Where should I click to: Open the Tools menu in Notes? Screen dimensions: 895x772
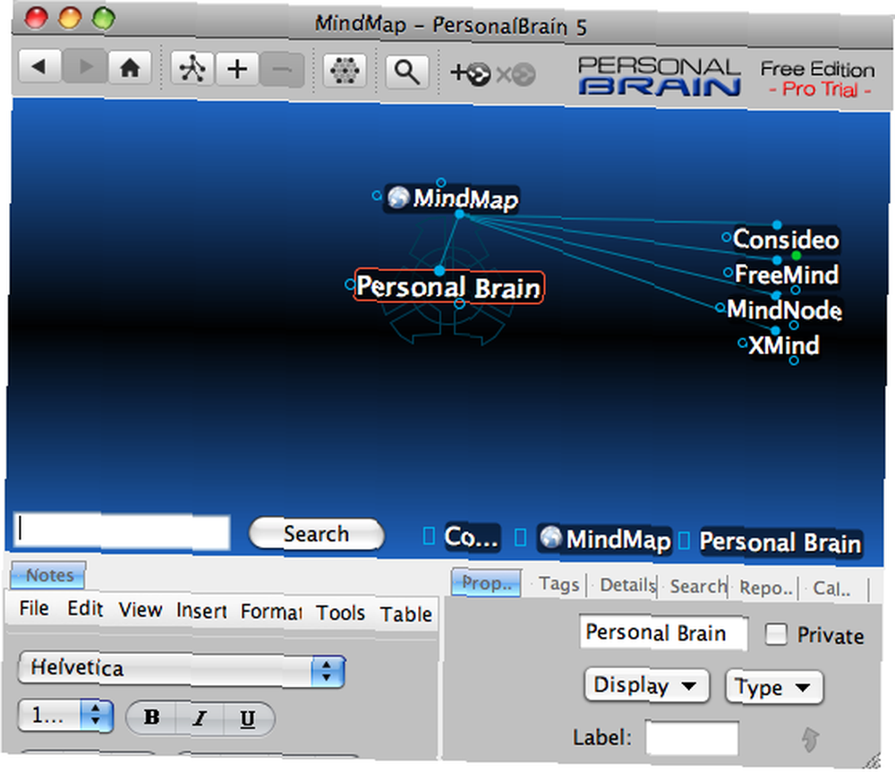[x=341, y=614]
